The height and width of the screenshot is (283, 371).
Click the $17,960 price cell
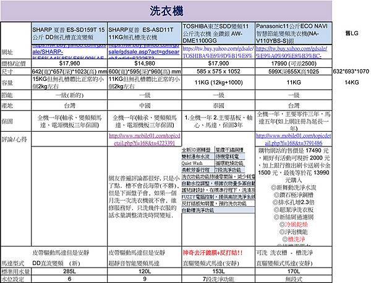tap(69, 64)
